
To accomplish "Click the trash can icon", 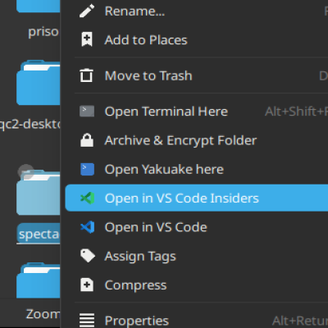I will (x=86, y=75).
